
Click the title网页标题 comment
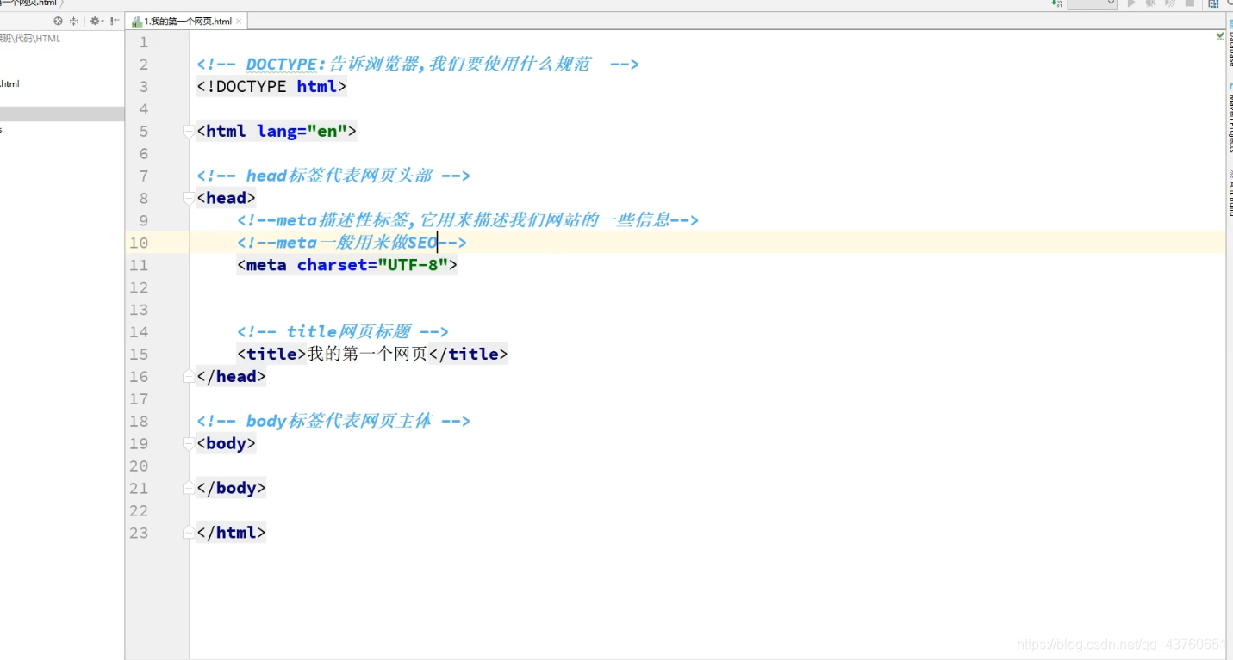tap(343, 332)
